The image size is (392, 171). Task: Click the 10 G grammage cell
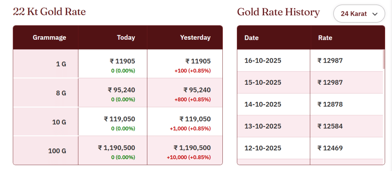pos(59,122)
